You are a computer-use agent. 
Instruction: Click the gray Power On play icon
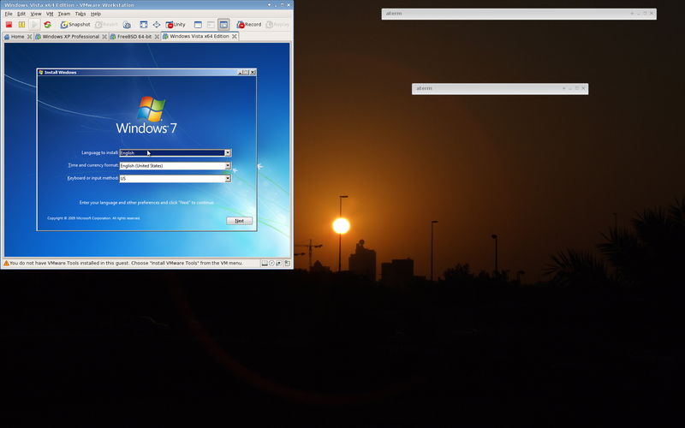click(x=34, y=25)
